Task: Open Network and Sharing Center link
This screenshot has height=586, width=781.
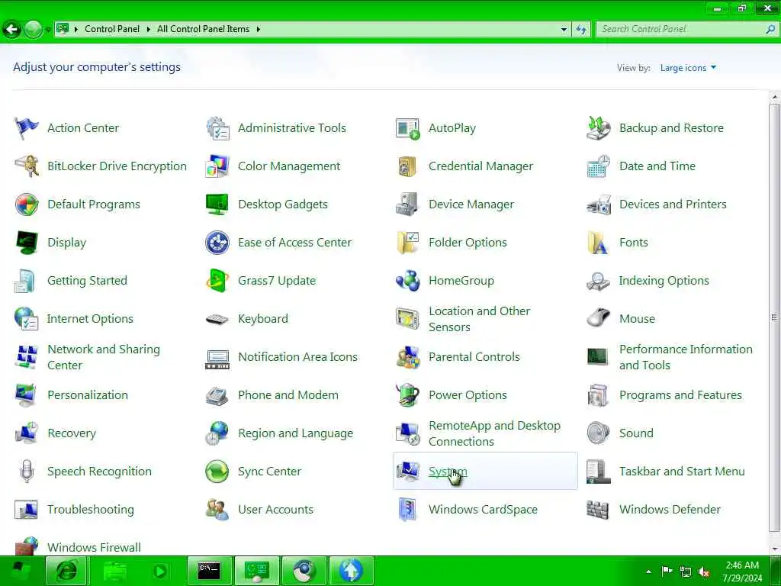Action: tap(104, 357)
